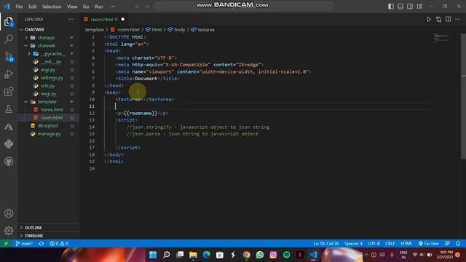Open the Go menu

coord(86,7)
